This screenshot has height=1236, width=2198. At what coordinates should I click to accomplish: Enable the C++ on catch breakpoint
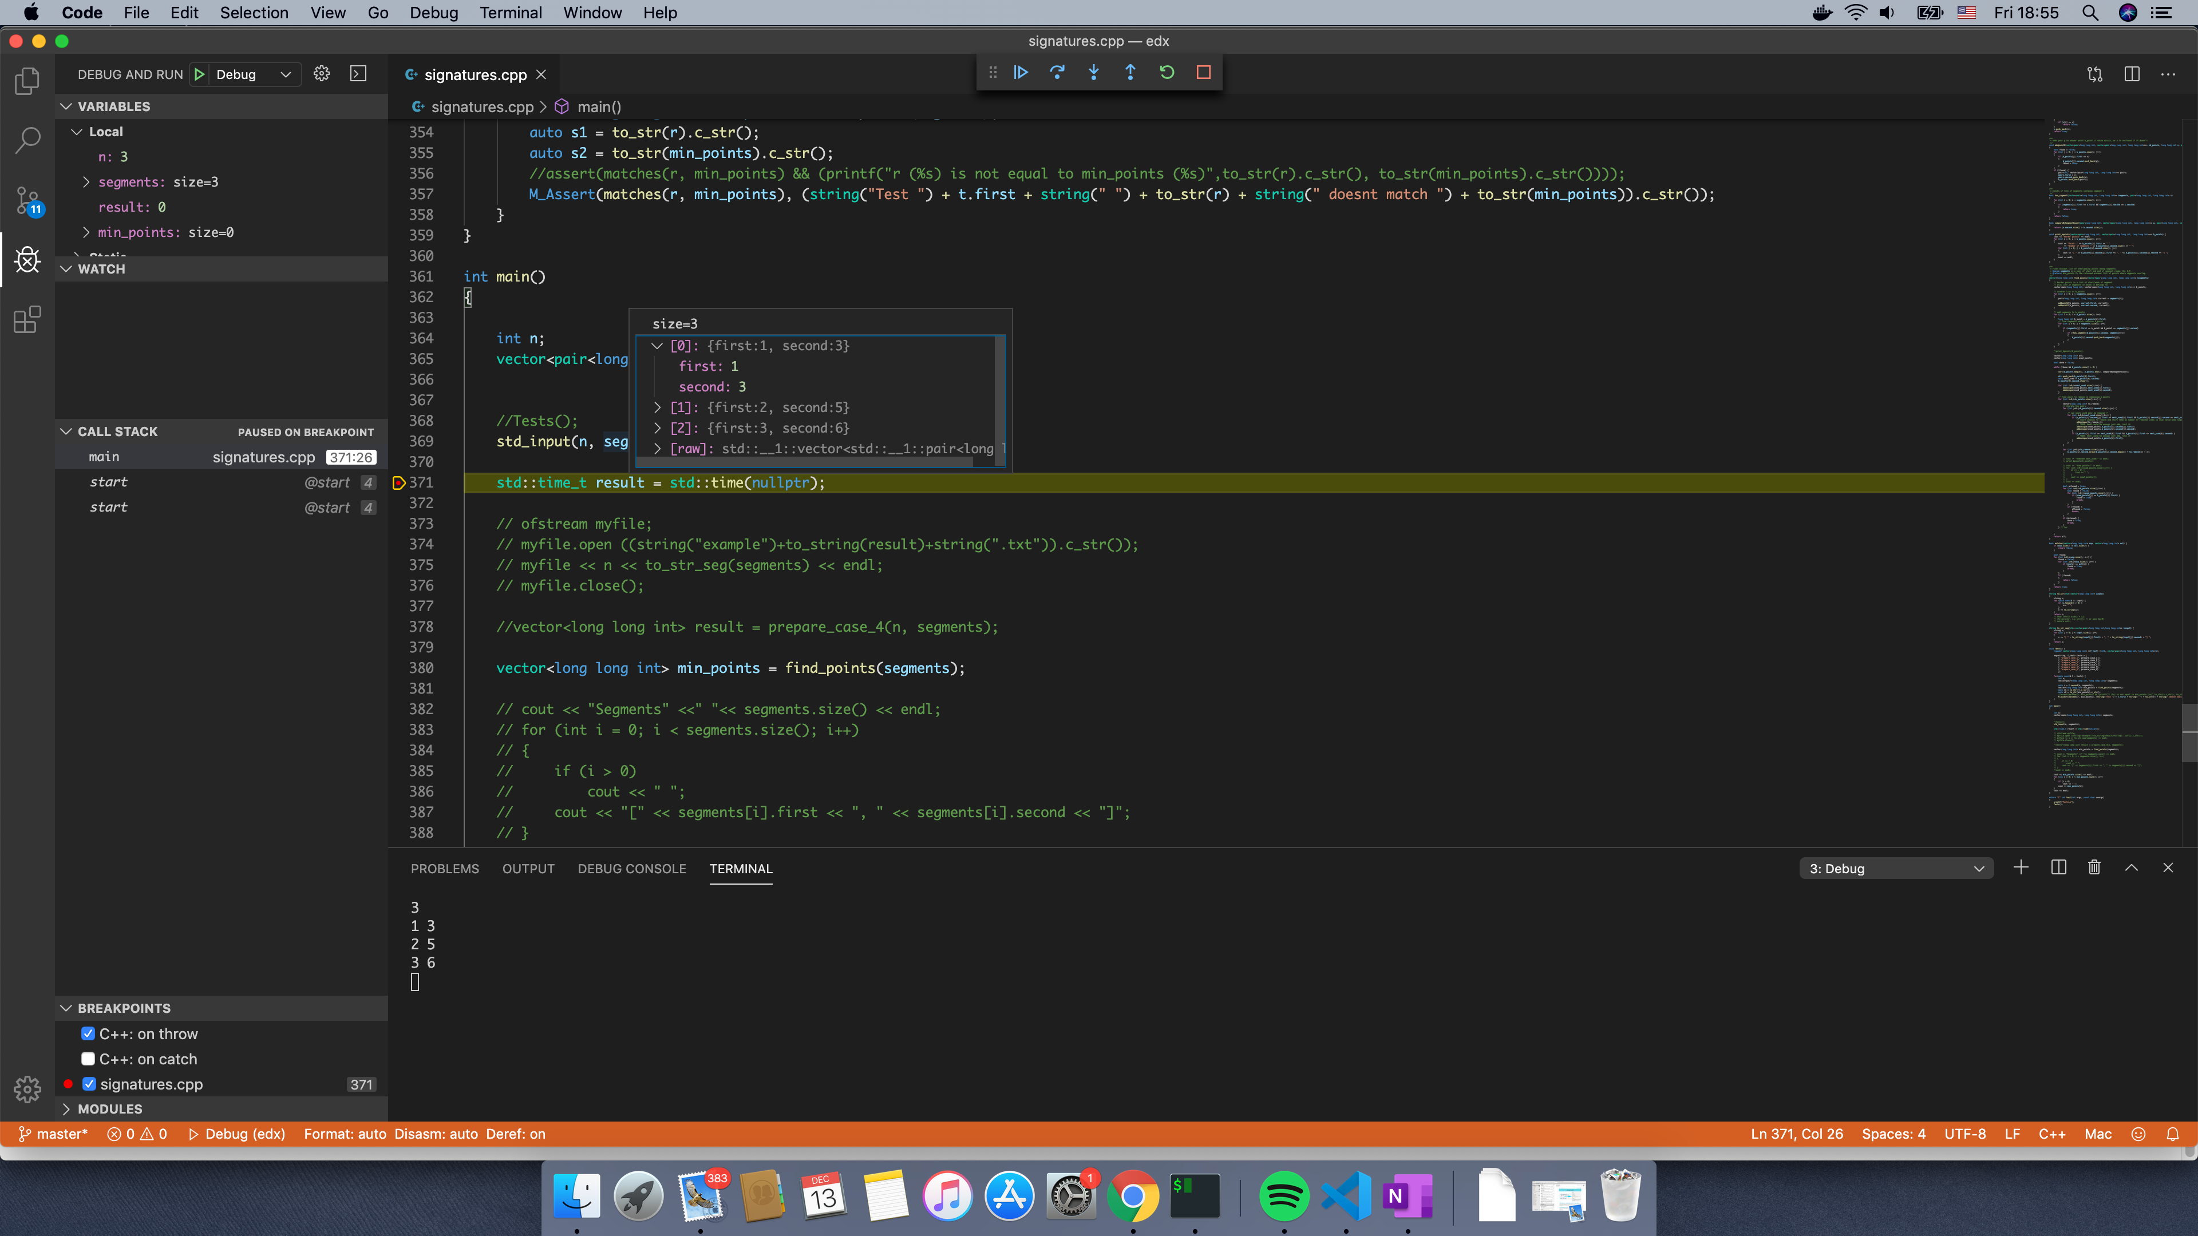[x=88, y=1059]
